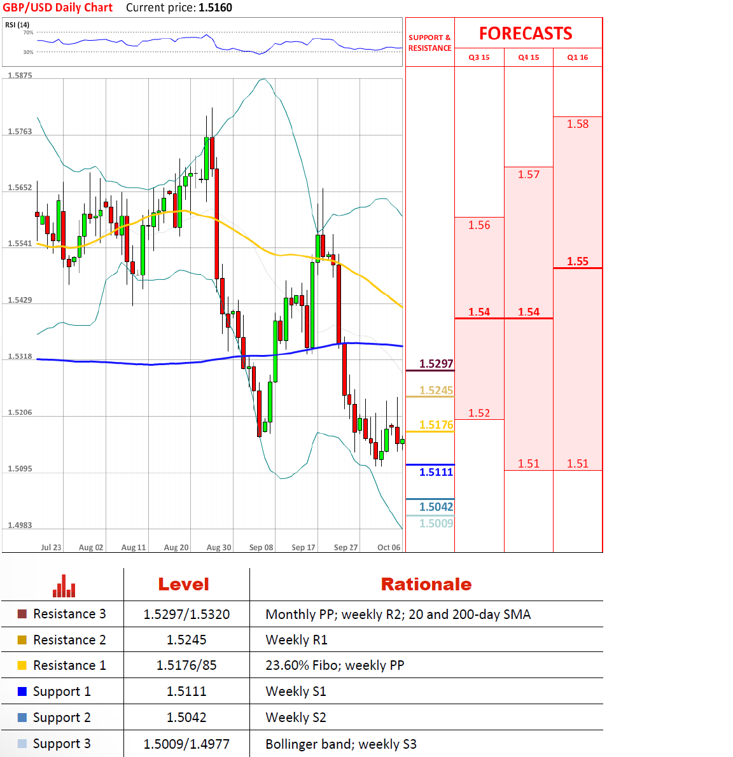
Task: Click the 'Resistance 2' row label
Action: tap(69, 640)
